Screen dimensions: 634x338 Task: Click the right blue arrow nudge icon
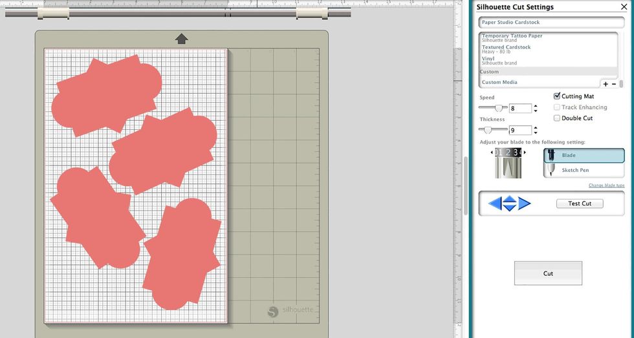(524, 203)
